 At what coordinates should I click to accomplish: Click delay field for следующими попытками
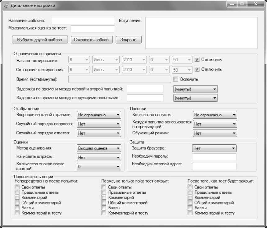coord(145,98)
